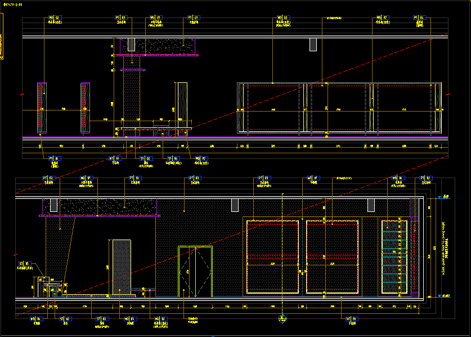This screenshot has height=337, width=471.
Task: Select the blue material tag left of the desk section
Action: [x=25, y=264]
